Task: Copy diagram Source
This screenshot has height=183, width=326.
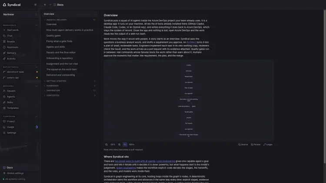Action: tap(243, 144)
